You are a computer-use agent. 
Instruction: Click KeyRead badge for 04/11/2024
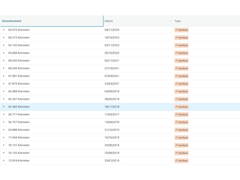[x=181, y=30]
